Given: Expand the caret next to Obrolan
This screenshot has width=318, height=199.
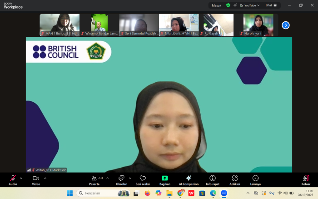Looking at the screenshot, I should pos(130,178).
